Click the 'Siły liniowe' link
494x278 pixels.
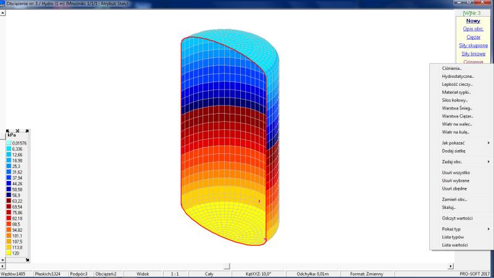click(473, 54)
